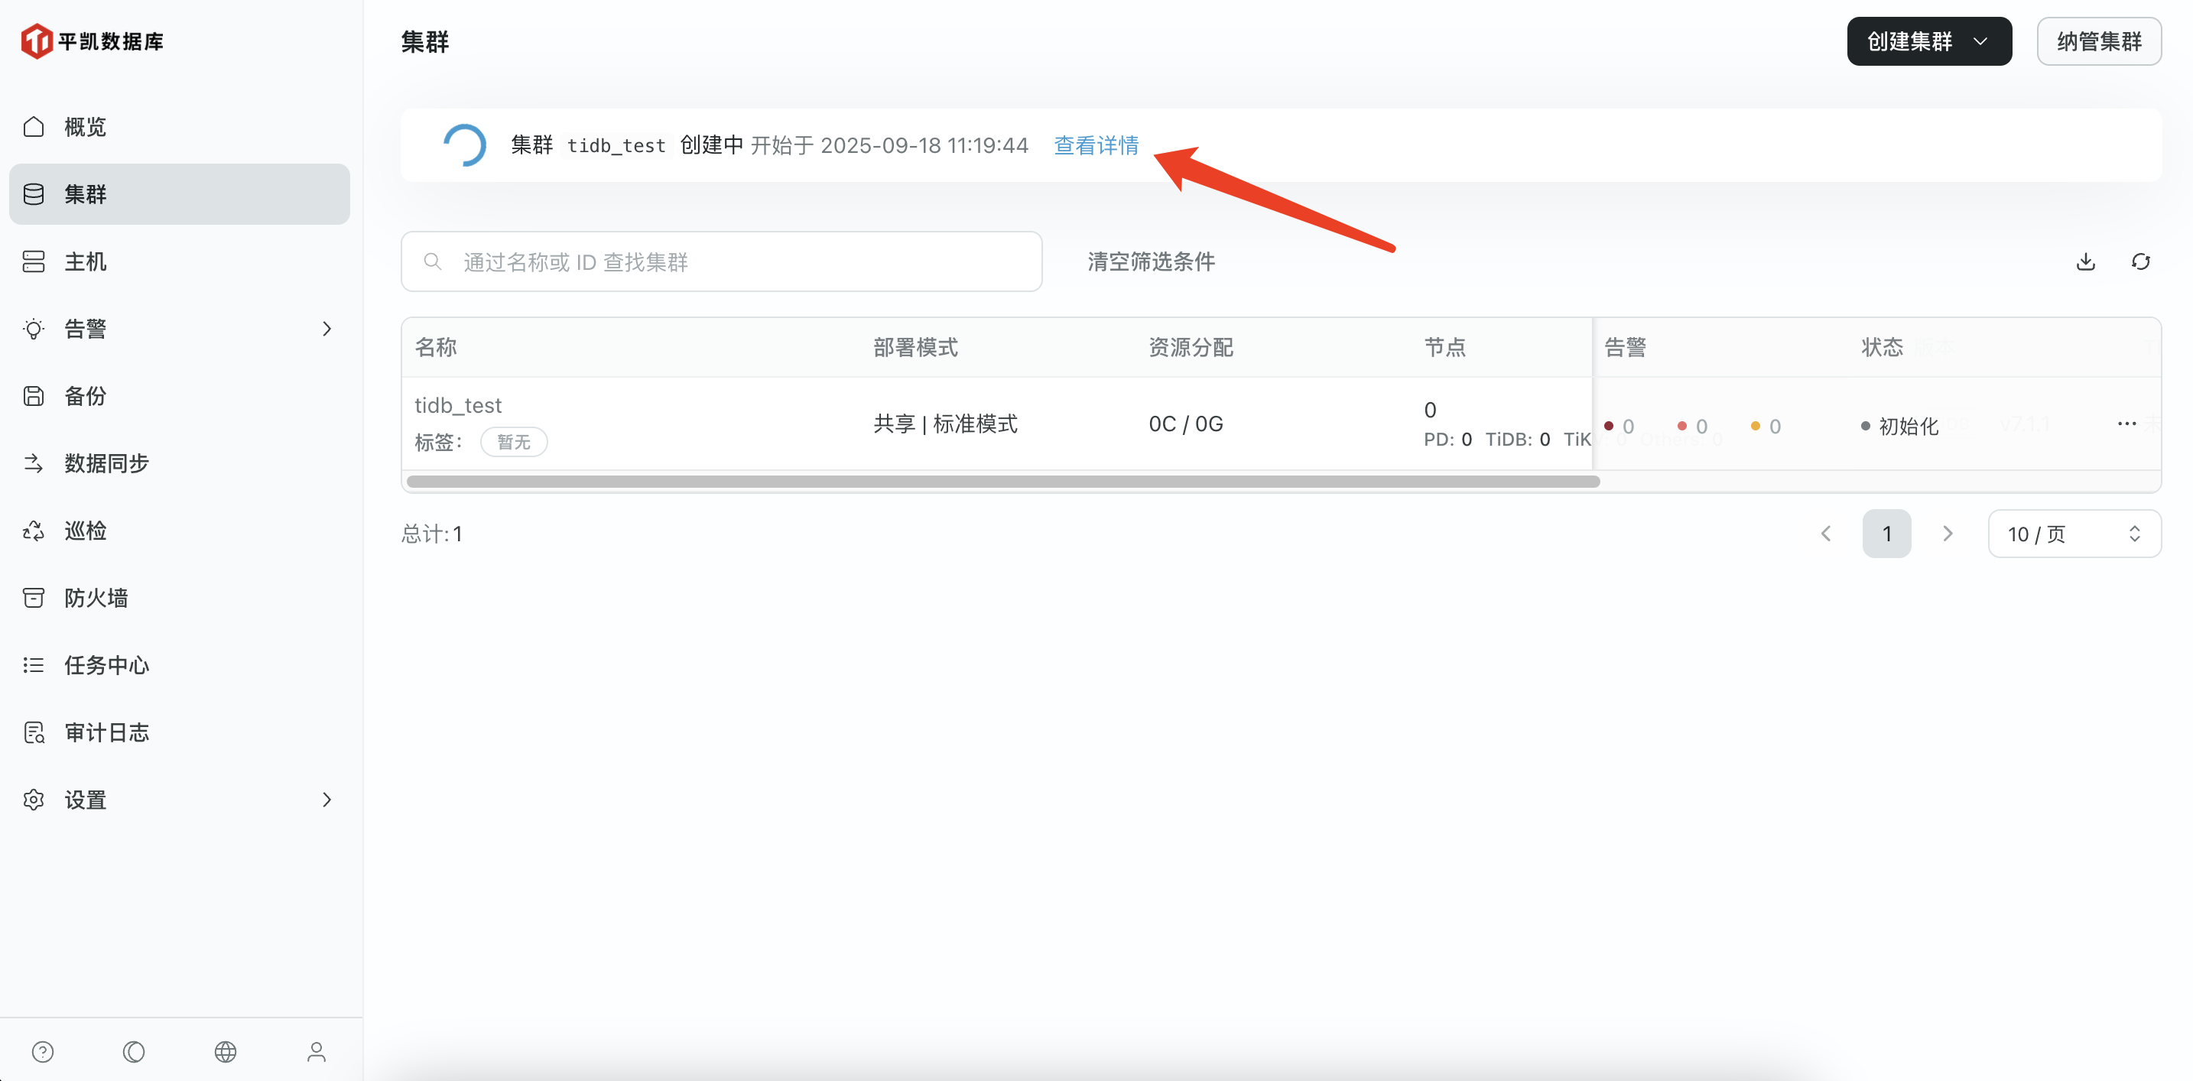The image size is (2193, 1081).
Task: Expand the 设置 (Settings) sidebar chevron
Action: [x=327, y=800]
